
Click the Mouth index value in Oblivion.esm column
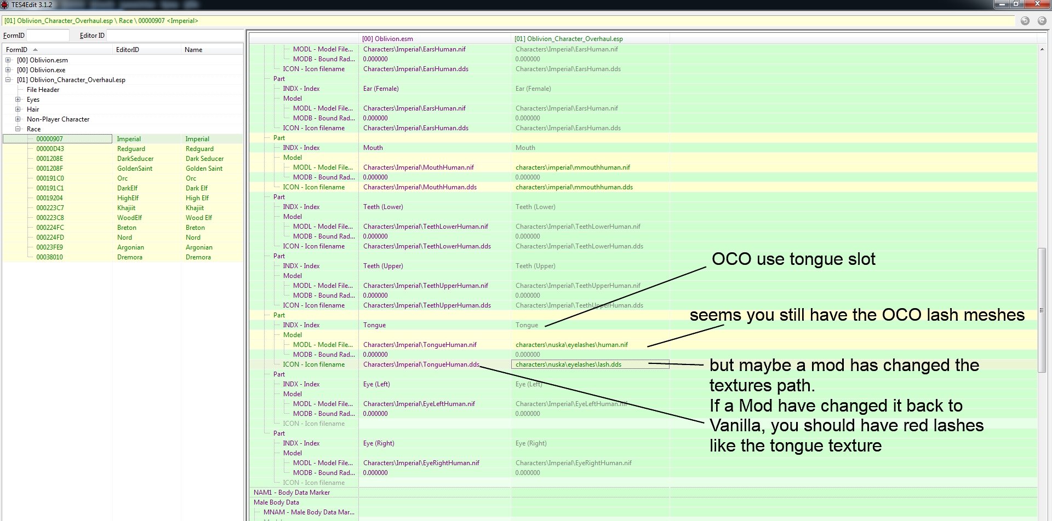373,148
